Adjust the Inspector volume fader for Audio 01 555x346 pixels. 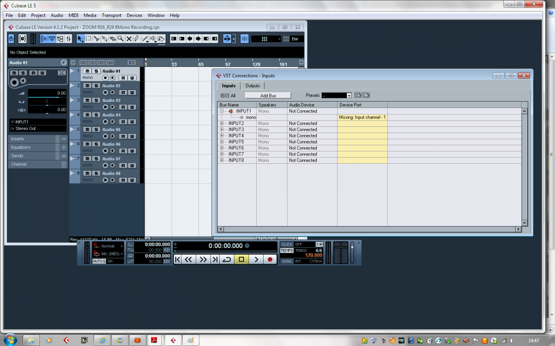pos(47,93)
